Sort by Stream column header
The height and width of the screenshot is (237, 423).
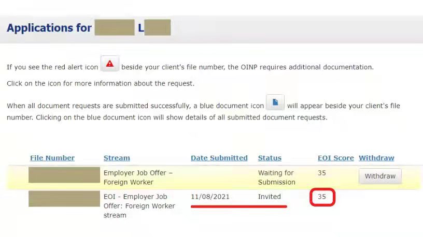117,158
